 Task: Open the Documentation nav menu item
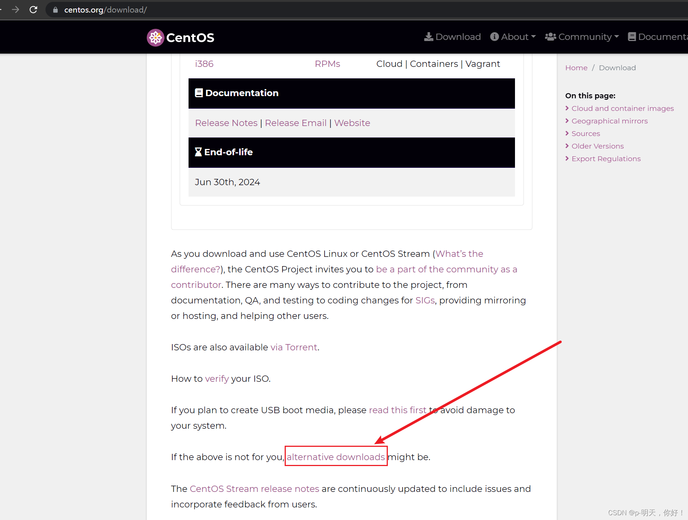pos(658,37)
